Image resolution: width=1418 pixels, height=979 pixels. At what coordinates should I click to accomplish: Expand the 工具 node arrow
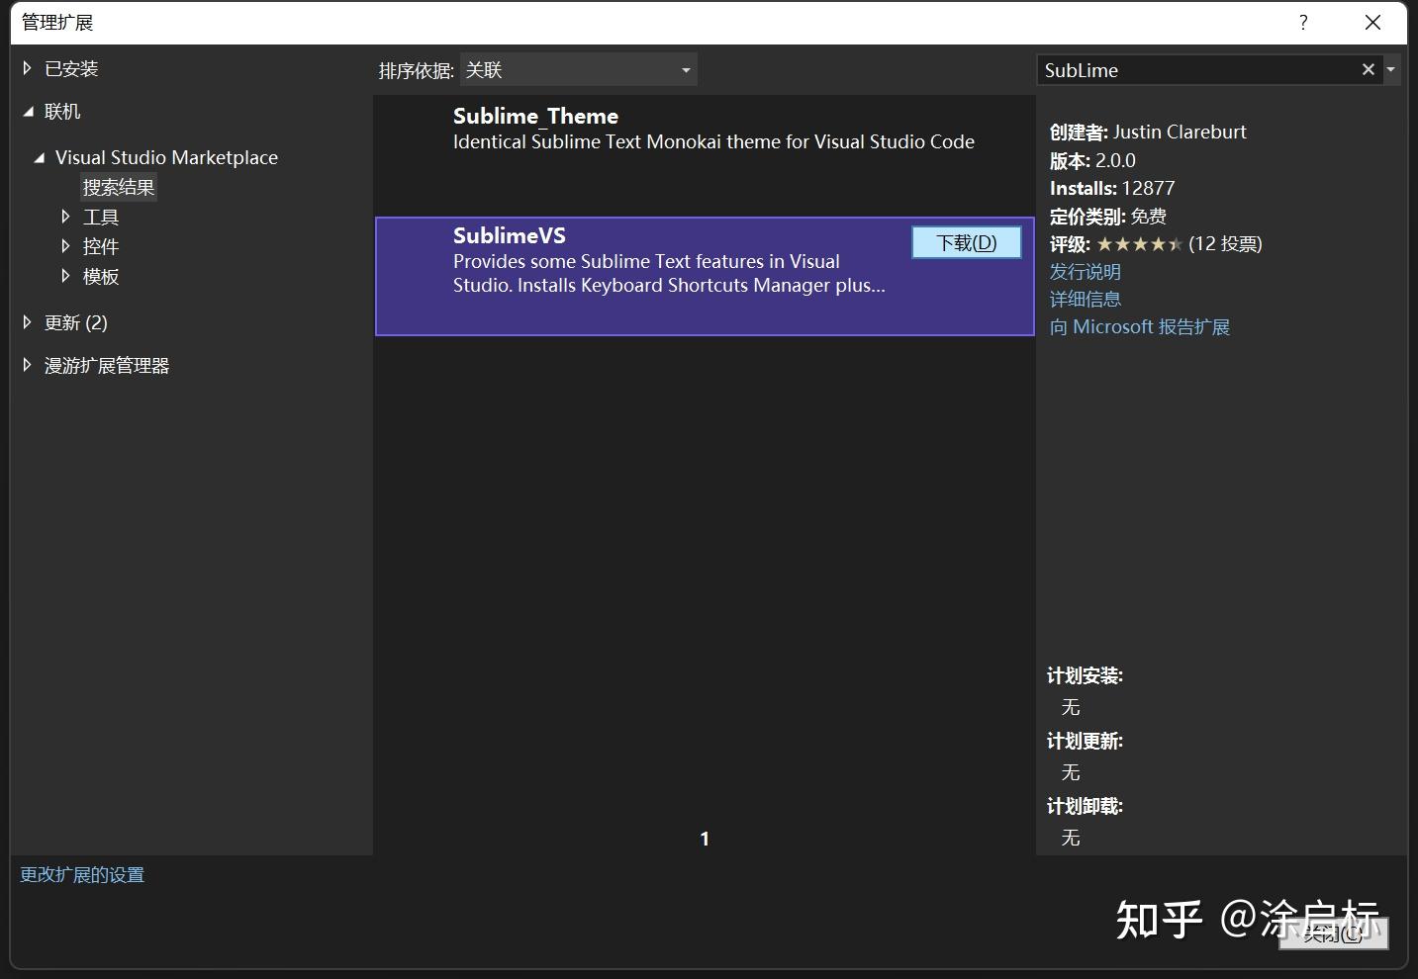65,217
